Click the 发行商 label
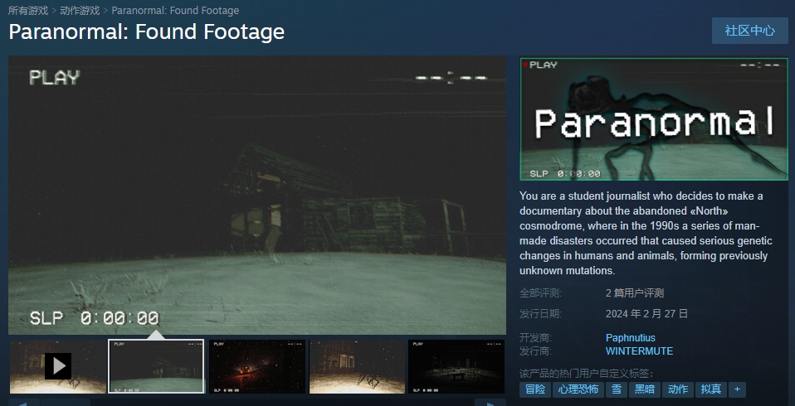 (535, 350)
